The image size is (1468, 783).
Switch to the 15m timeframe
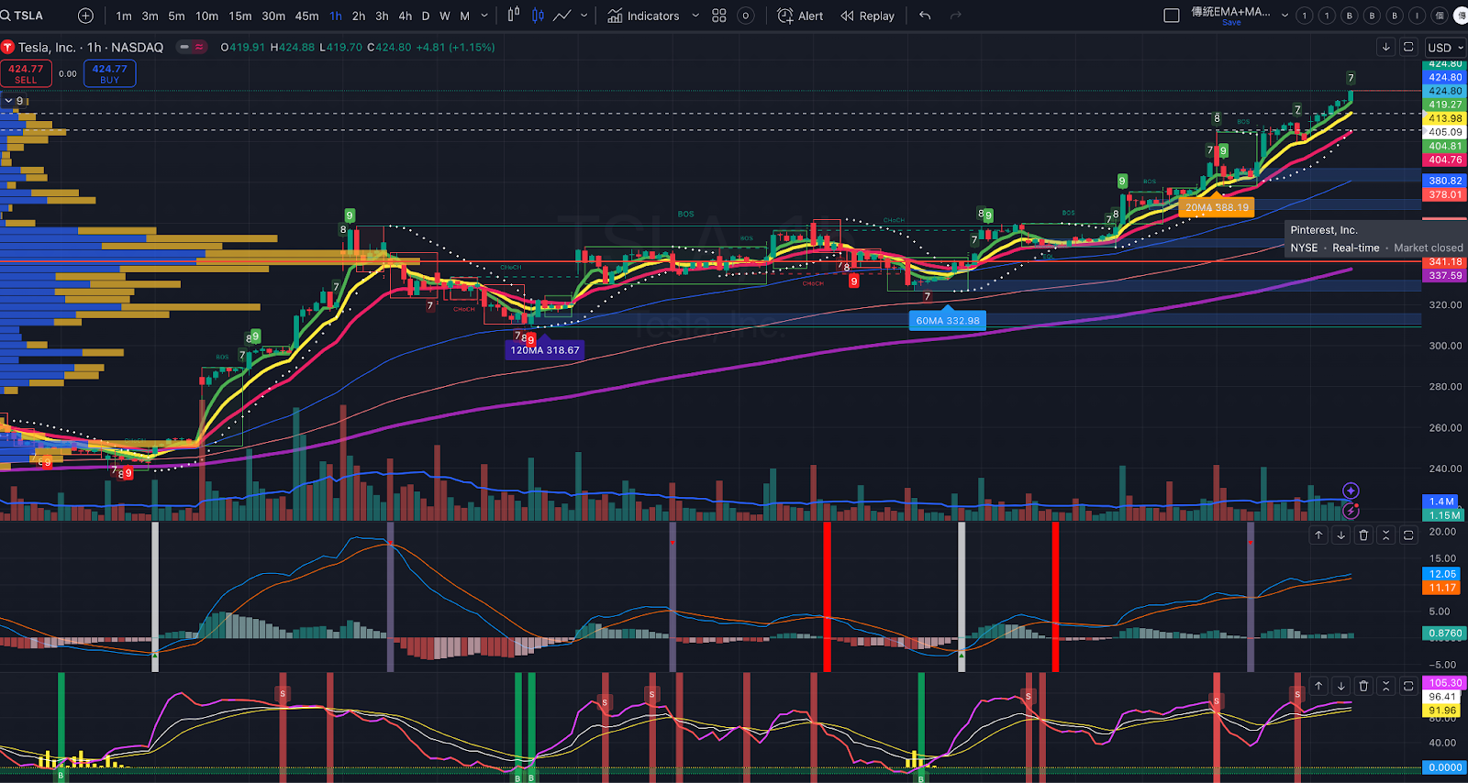[240, 16]
